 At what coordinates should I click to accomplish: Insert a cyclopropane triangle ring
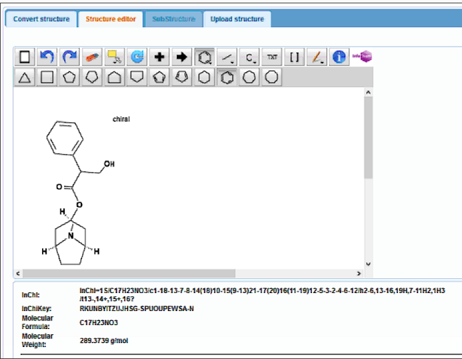[x=24, y=77]
